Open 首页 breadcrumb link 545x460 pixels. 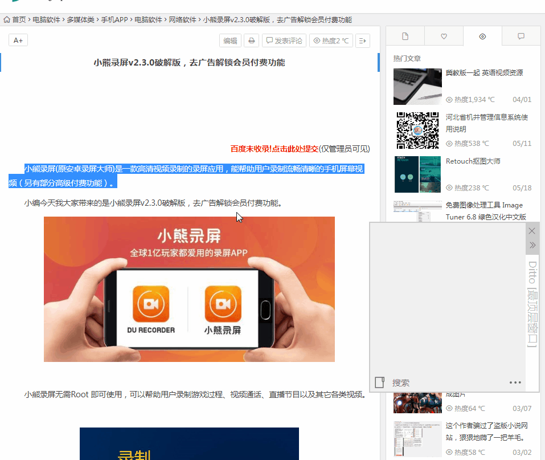pos(19,20)
